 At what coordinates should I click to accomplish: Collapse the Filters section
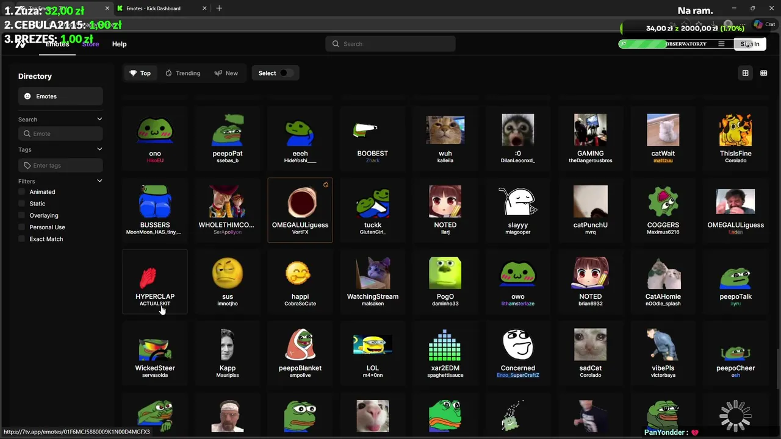point(99,181)
